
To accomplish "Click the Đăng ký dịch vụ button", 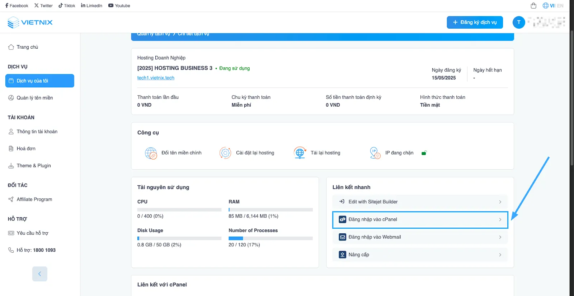I will 475,22.
